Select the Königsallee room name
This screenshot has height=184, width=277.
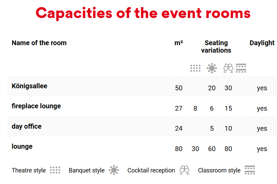30,86
